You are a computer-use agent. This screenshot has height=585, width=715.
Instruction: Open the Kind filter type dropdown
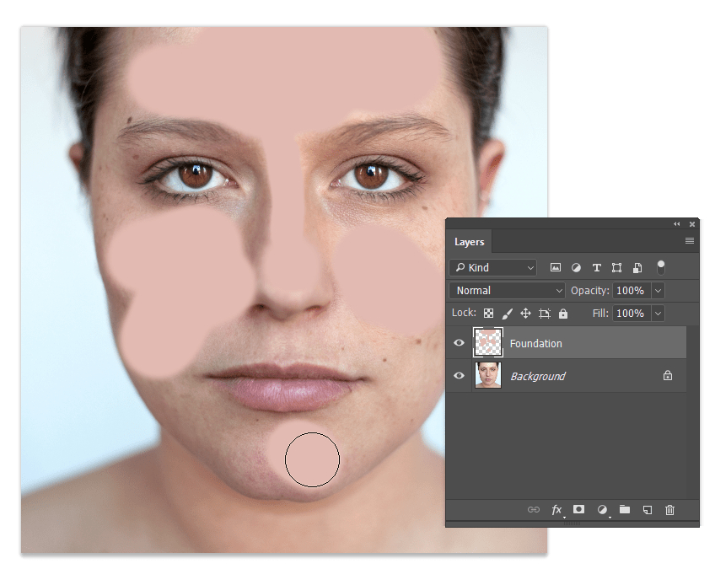coord(494,268)
